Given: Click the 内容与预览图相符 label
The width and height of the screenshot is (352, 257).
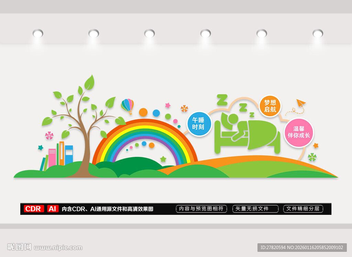Looking at the screenshot, I should point(201,209).
